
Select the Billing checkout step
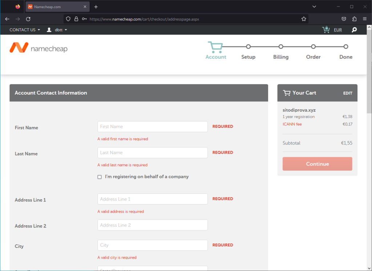coord(281,52)
